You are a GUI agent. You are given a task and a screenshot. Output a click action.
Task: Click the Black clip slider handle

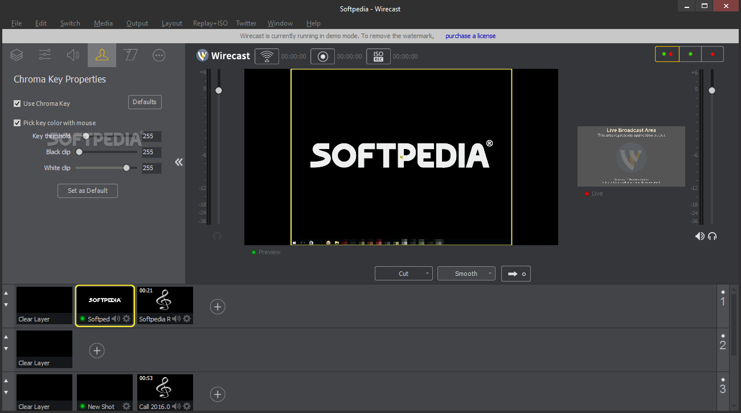[x=79, y=152]
